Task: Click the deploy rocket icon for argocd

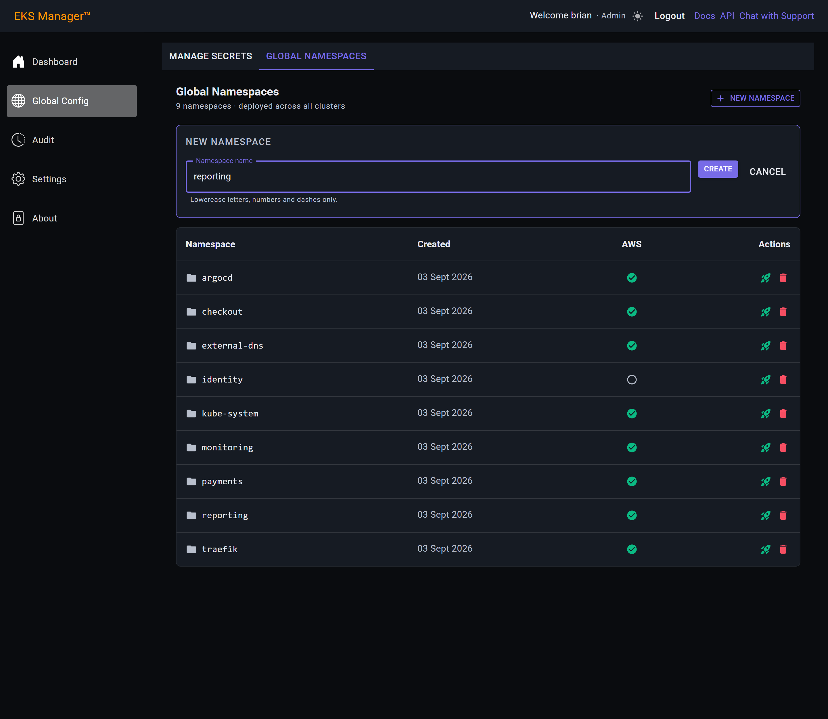Action: [x=765, y=278]
